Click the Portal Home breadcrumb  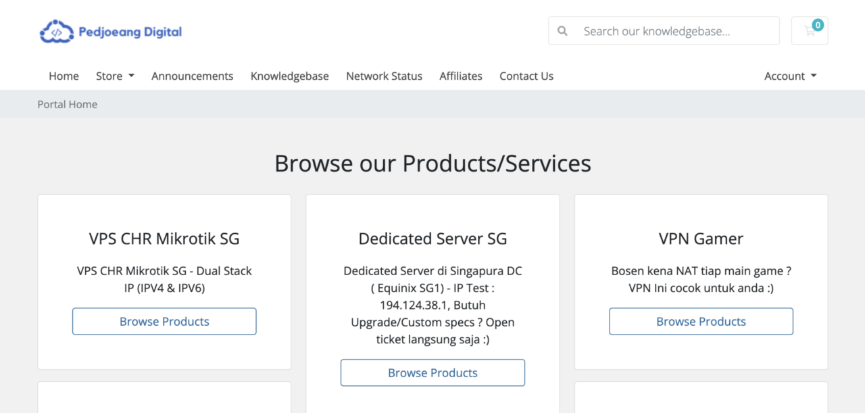point(68,104)
